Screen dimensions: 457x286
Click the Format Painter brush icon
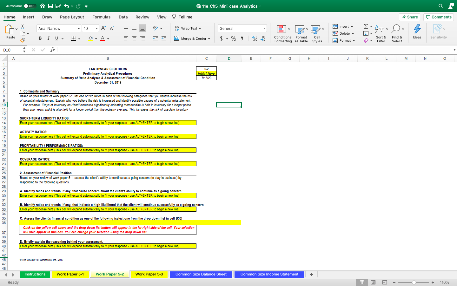coord(23,40)
